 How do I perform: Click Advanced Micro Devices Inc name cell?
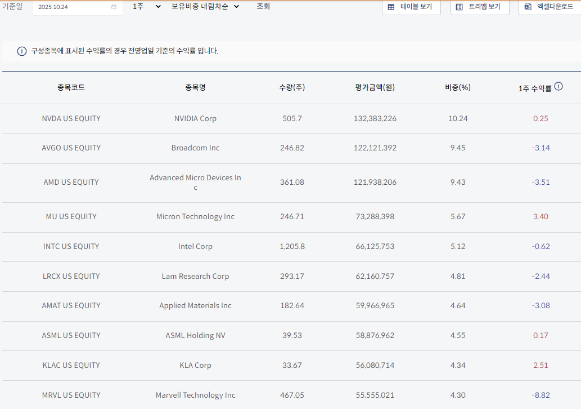[195, 182]
